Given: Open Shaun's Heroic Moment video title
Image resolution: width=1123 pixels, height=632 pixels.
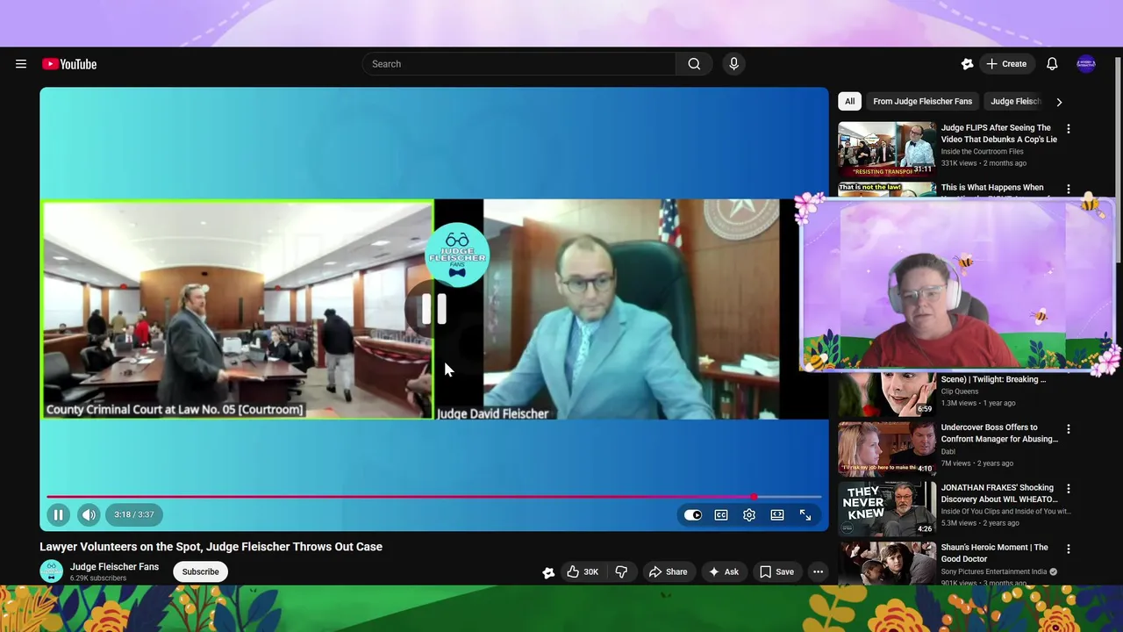Looking at the screenshot, I should (x=994, y=553).
